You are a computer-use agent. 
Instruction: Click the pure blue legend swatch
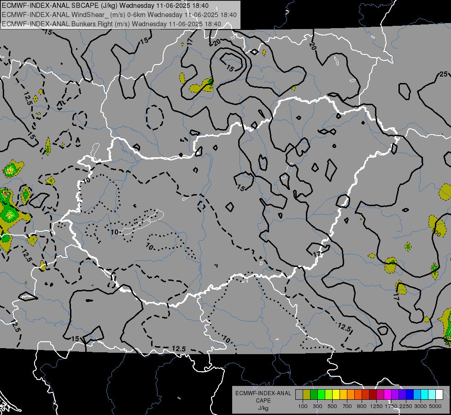tap(410, 395)
